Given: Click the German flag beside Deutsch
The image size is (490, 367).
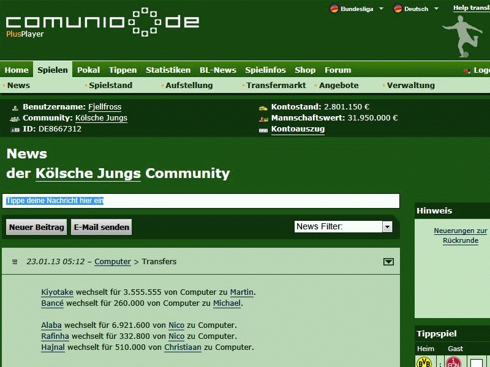Looking at the screenshot, I should coord(398,9).
